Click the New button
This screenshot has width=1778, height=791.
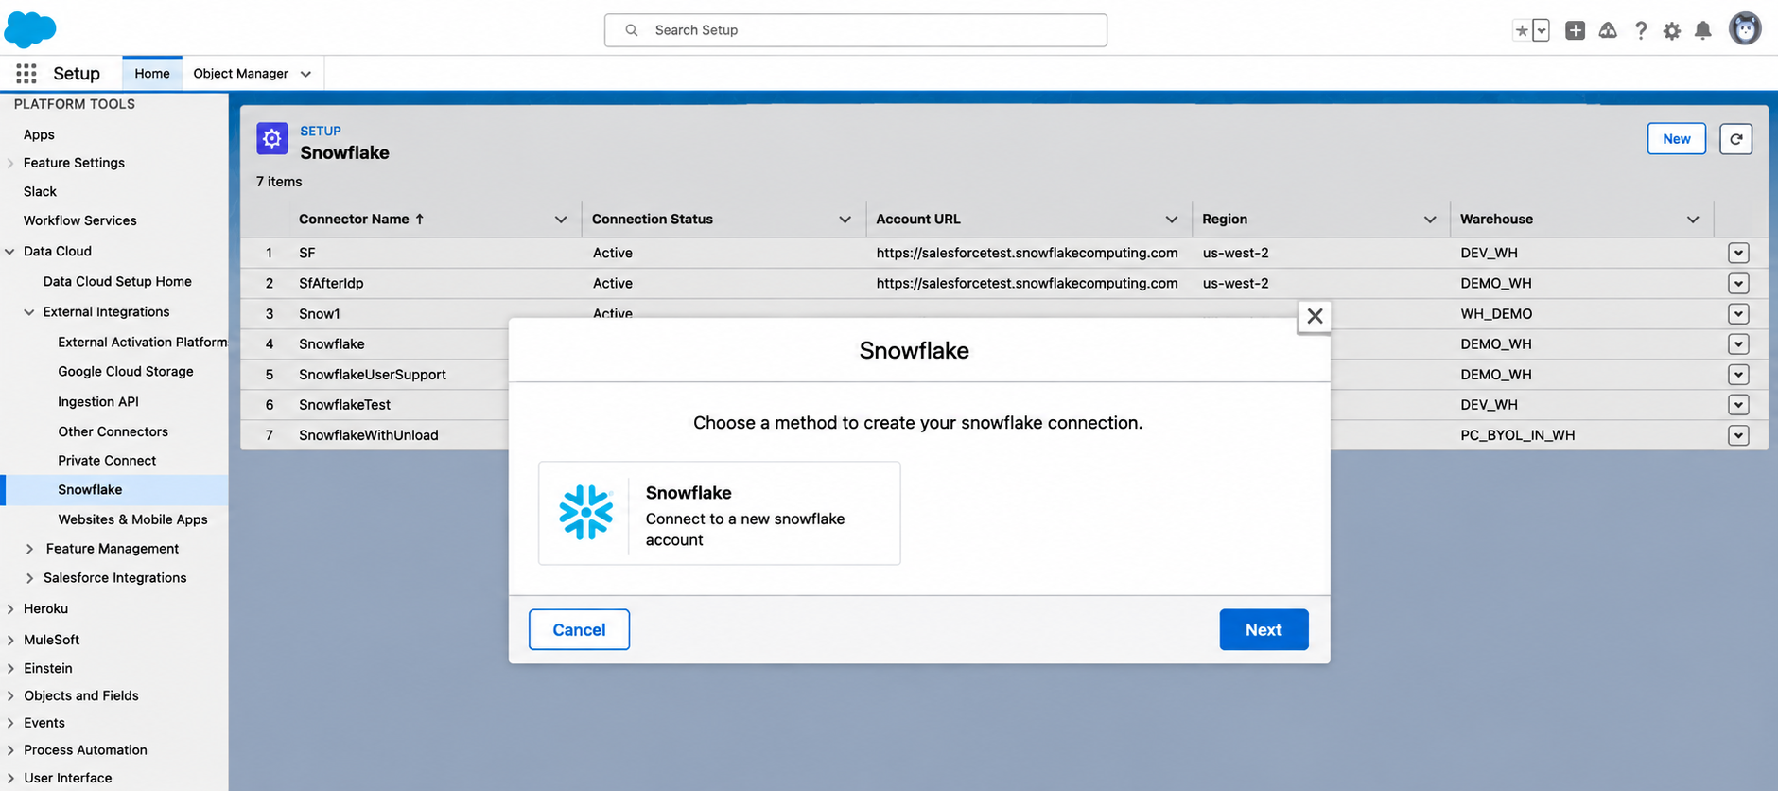1676,138
